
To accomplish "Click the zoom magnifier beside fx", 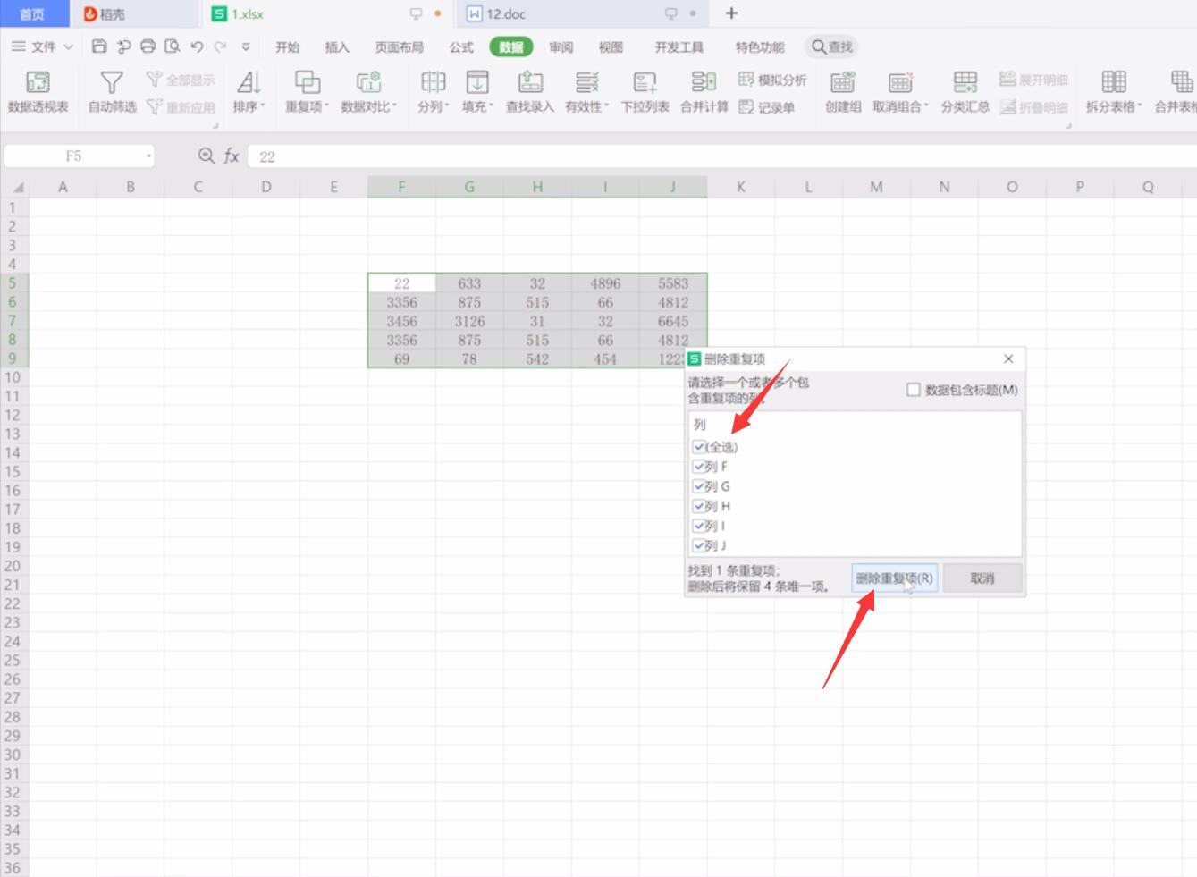I will pyautogui.click(x=207, y=156).
